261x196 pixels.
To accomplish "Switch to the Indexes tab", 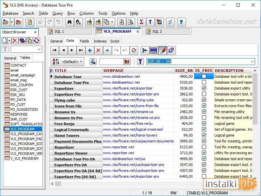I will point(100,41).
